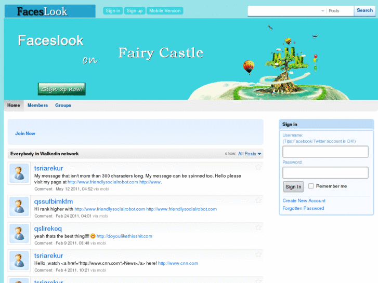This screenshot has width=378, height=283.
Task: Click the truncated http://www. link in first post
Action: click(x=151, y=182)
